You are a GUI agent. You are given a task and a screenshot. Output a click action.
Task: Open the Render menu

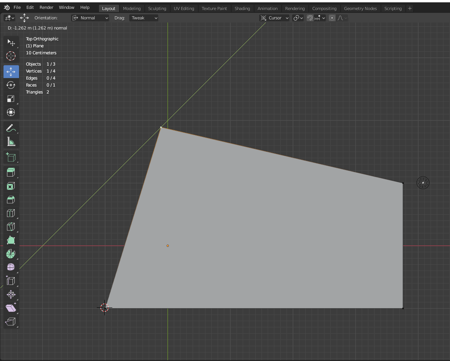[47, 7]
